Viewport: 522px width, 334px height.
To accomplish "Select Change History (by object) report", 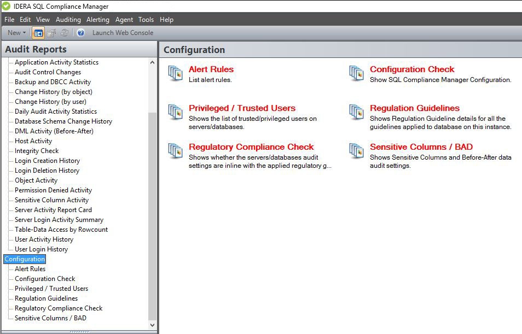I will [54, 92].
